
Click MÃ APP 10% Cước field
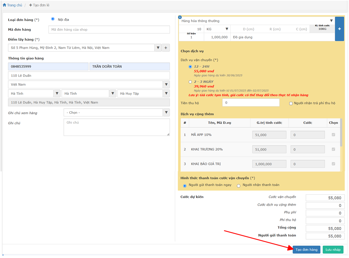coord(307,135)
